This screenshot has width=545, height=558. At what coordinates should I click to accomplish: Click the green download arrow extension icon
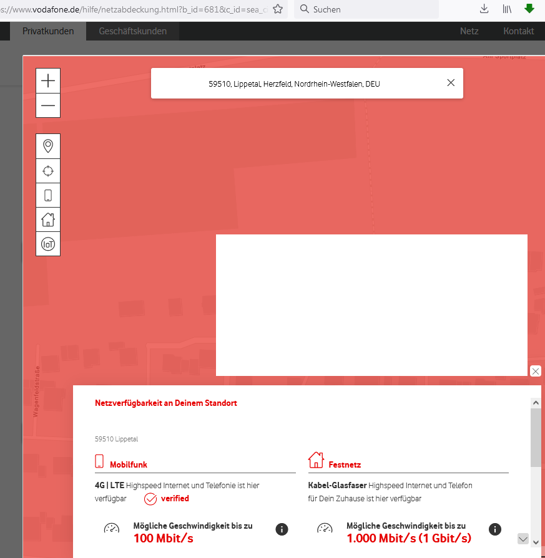[529, 9]
